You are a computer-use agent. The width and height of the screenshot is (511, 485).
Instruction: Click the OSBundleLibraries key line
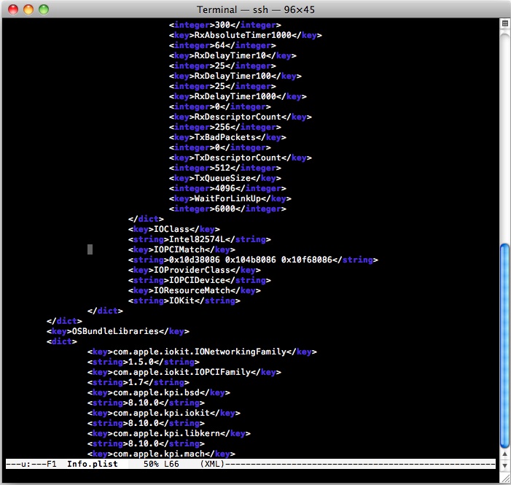(117, 331)
